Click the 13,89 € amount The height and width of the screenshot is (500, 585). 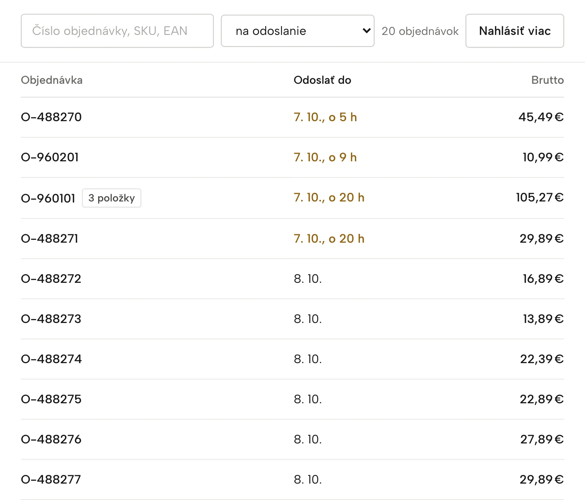pos(543,319)
